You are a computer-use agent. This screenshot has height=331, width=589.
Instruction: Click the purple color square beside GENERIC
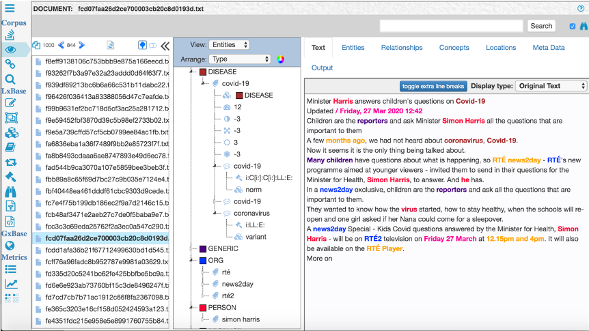[203, 249]
